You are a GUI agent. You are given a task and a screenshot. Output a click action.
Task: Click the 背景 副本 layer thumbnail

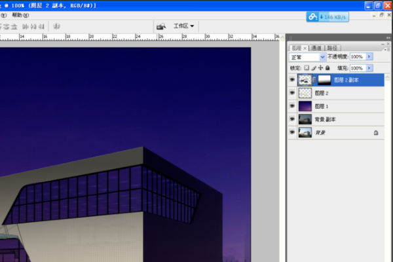coord(305,119)
